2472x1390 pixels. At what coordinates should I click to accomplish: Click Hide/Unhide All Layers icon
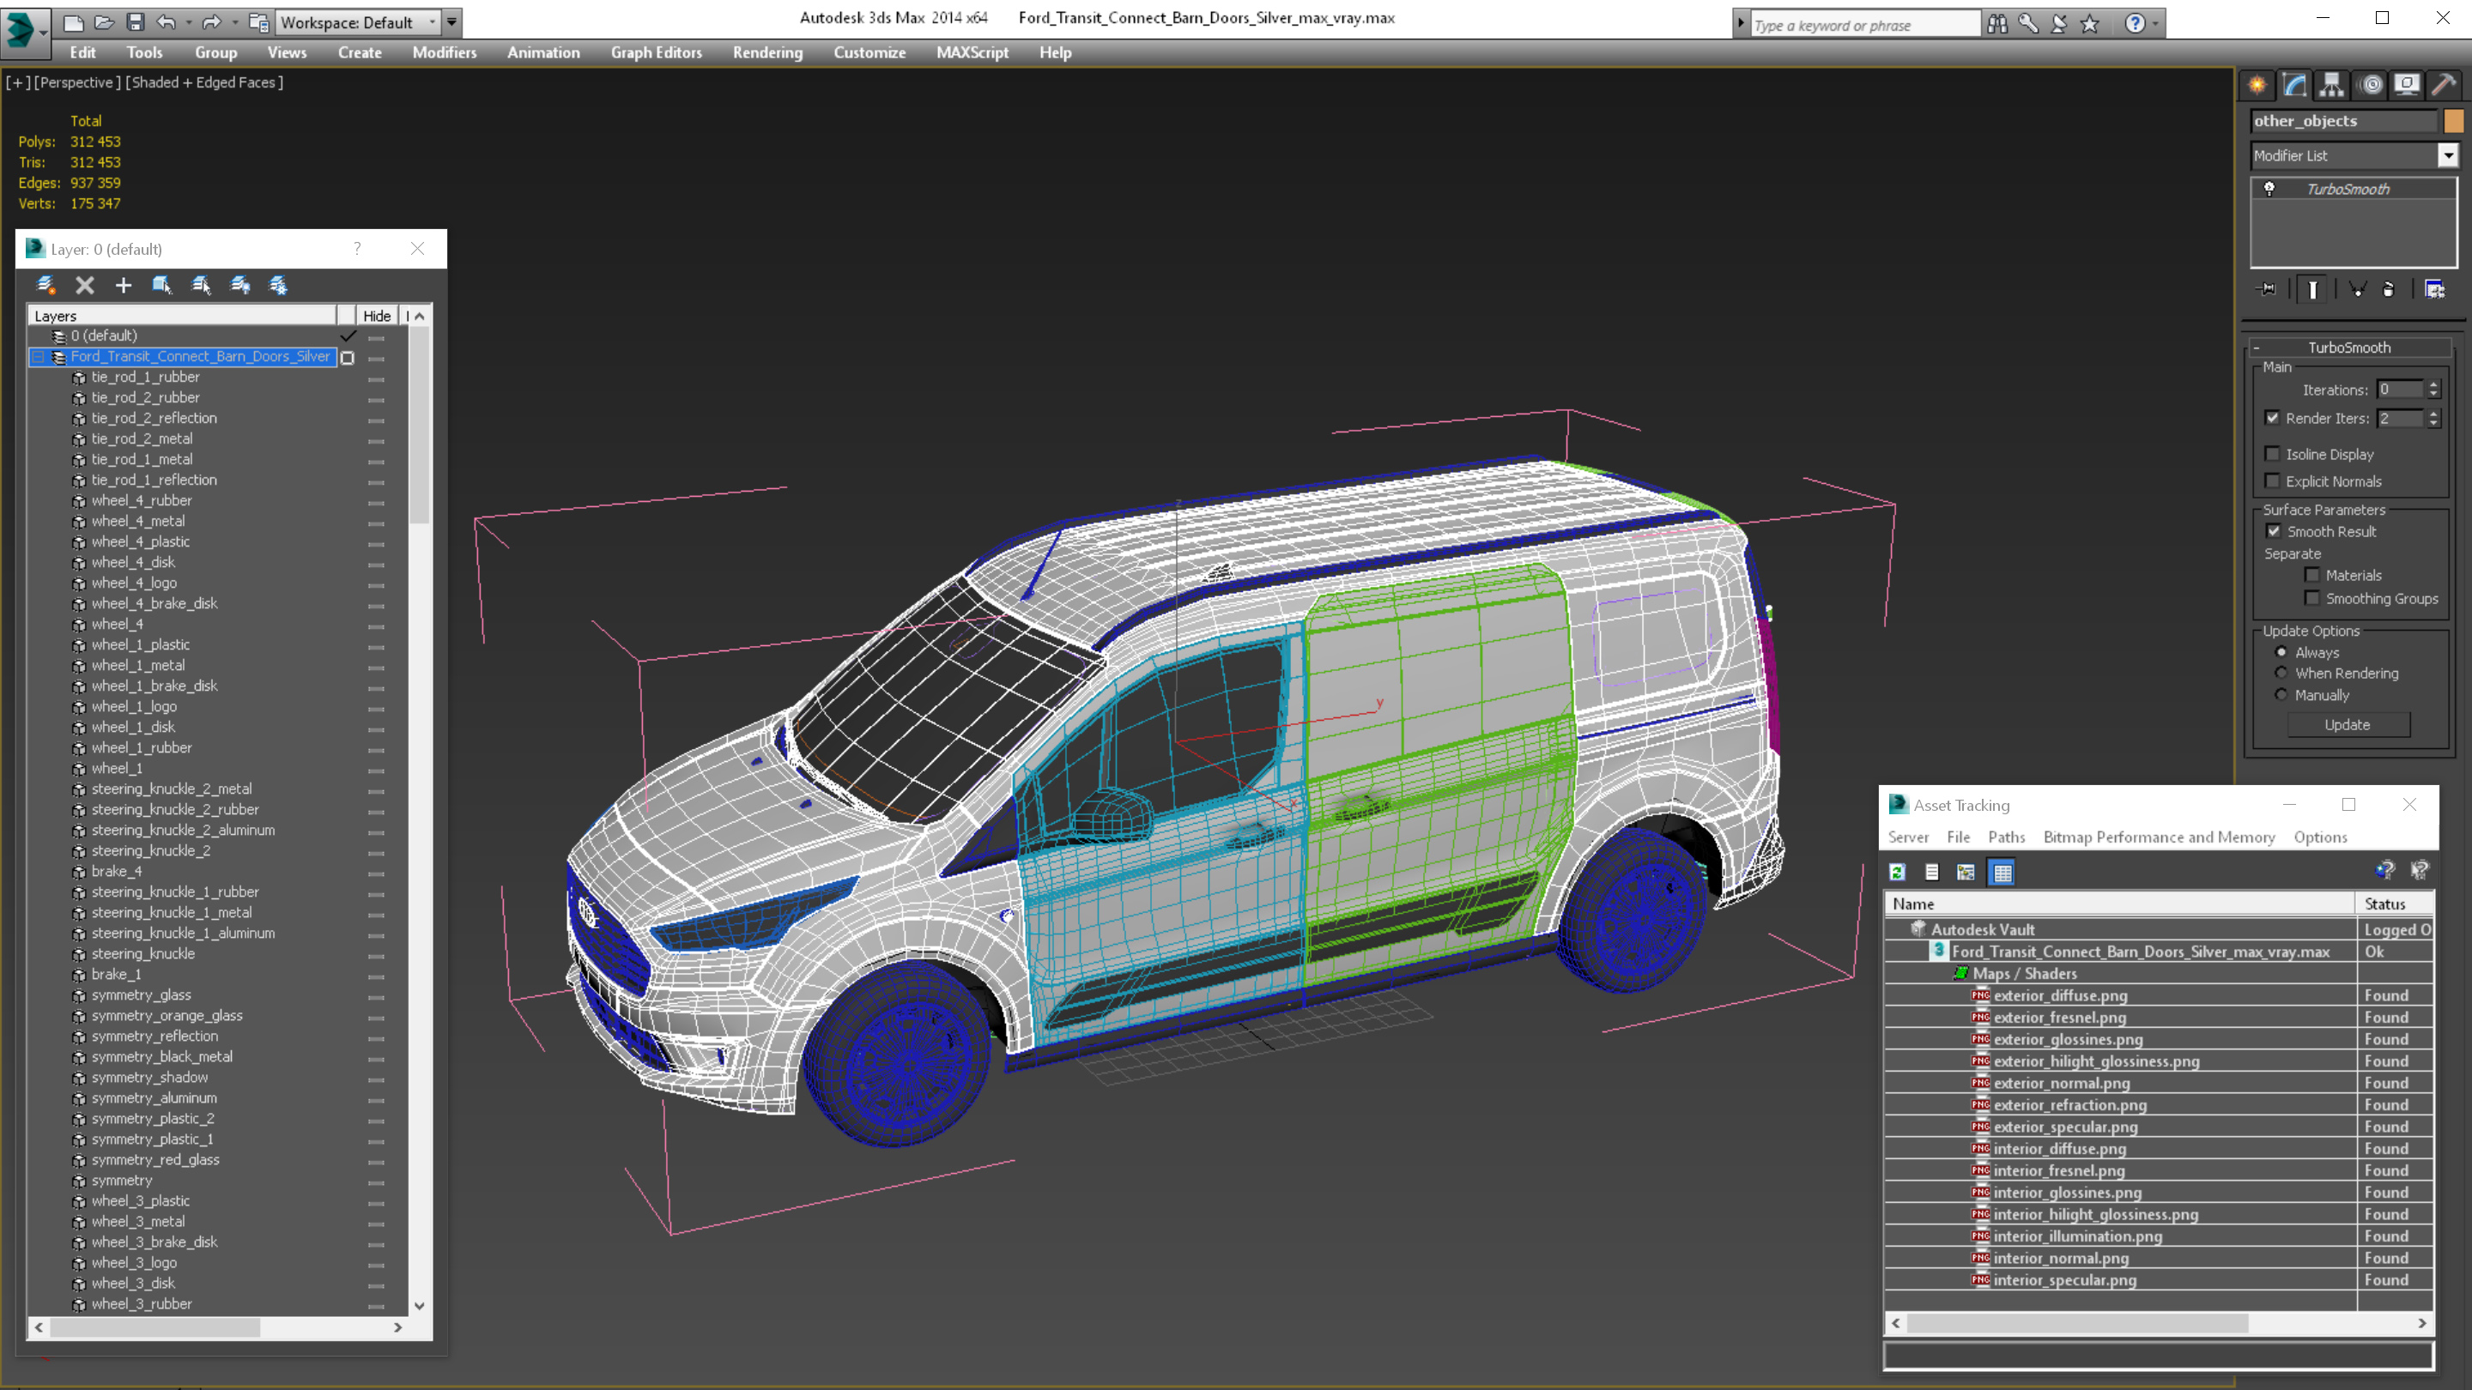pos(240,285)
